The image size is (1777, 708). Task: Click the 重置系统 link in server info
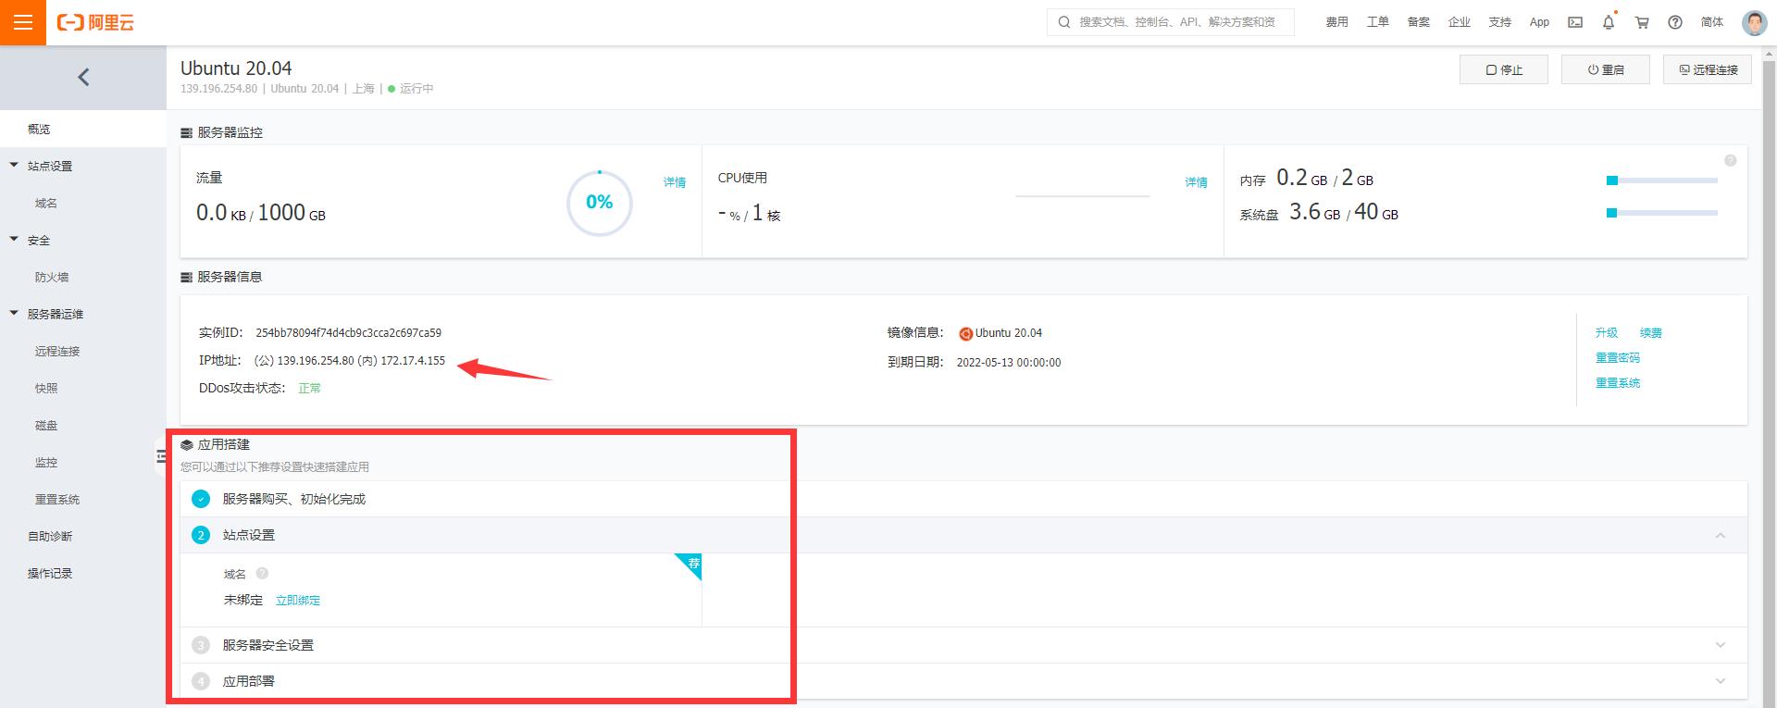[x=1618, y=382]
